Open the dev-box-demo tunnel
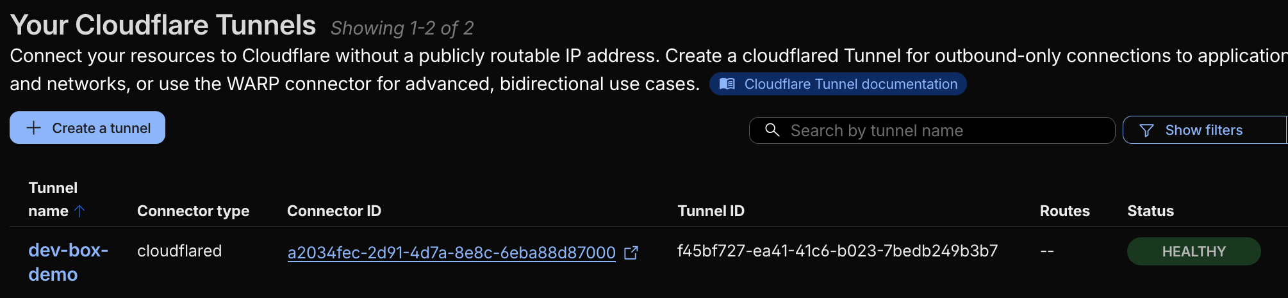 [68, 262]
